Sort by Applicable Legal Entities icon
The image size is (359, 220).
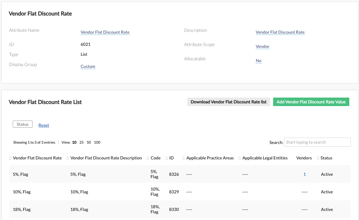(240, 158)
